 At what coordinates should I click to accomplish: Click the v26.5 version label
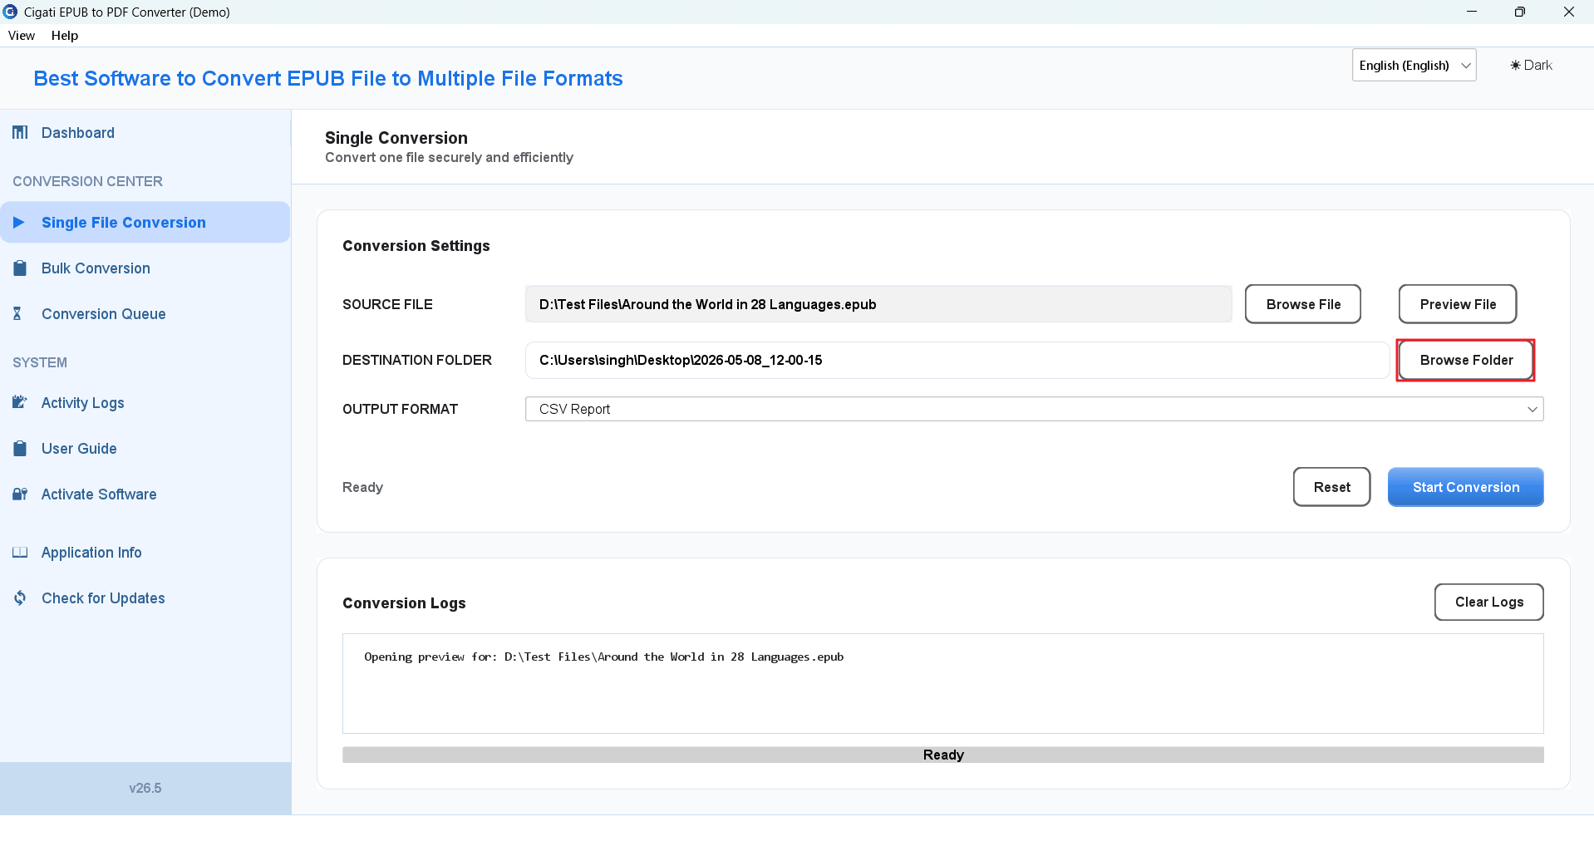pyautogui.click(x=145, y=788)
